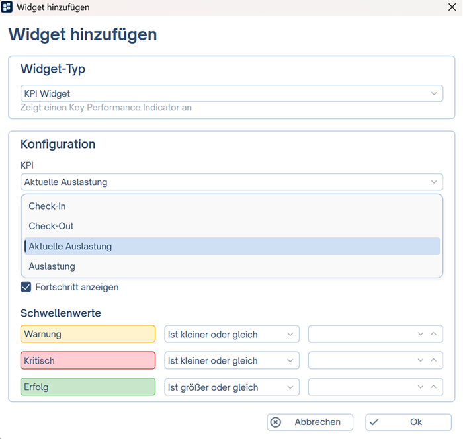Collapse the KPI dropdown arrow
Image resolution: width=463 pixels, height=439 pixels.
click(x=434, y=182)
